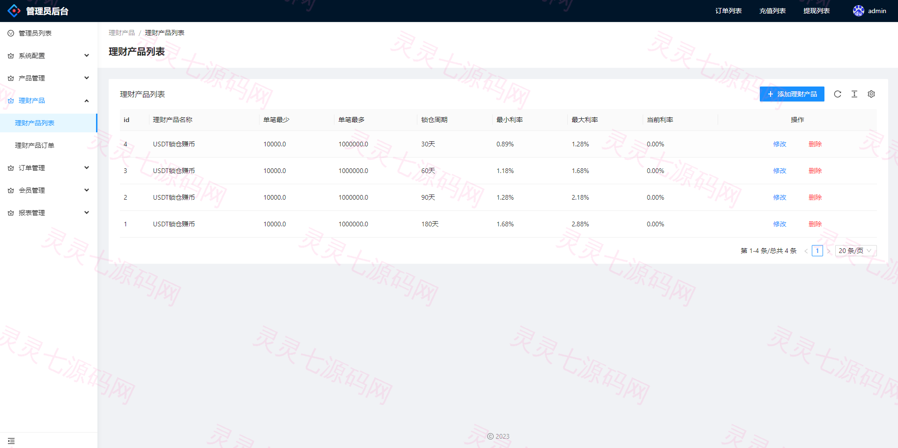Click the 管理员列表 smiley icon
Screen dimensions: 898x448
pos(11,33)
